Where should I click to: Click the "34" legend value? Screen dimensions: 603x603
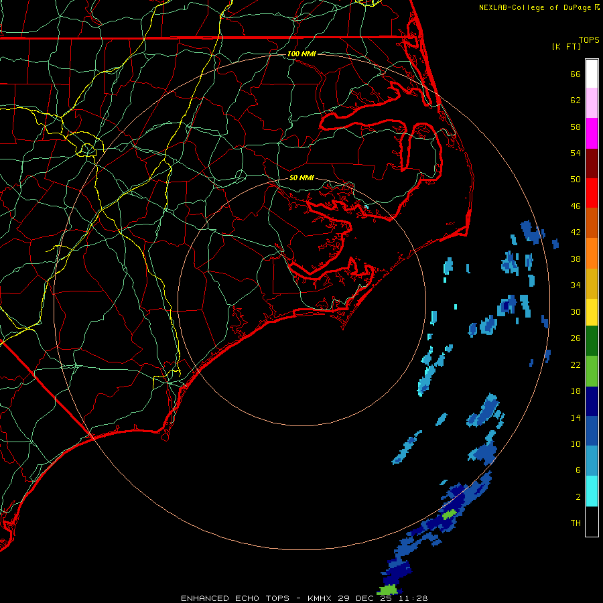576,285
